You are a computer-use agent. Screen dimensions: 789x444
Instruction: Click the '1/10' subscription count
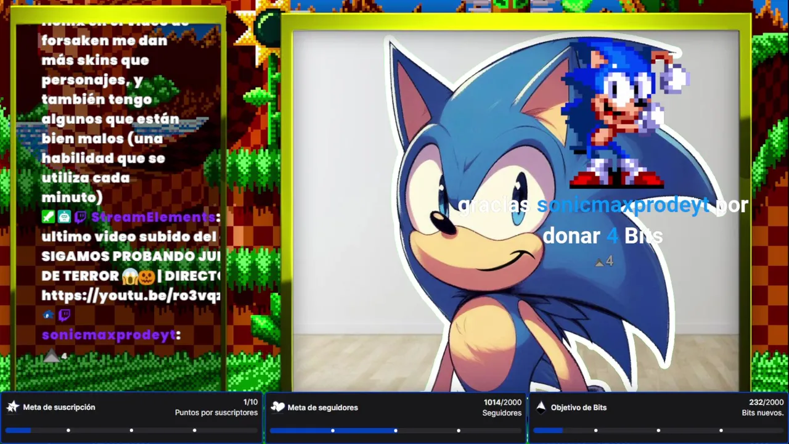(250, 402)
